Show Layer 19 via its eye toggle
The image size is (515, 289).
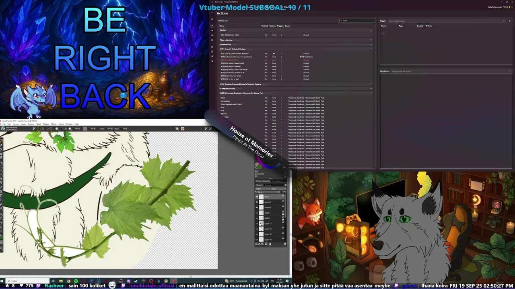click(257, 240)
